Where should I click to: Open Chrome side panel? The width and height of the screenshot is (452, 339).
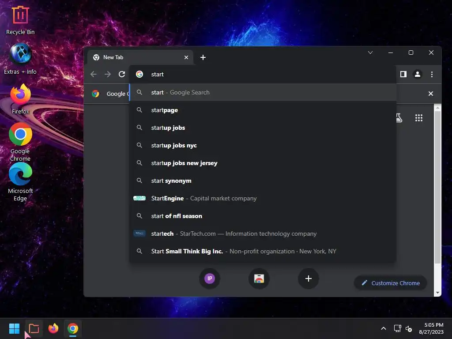[403, 74]
